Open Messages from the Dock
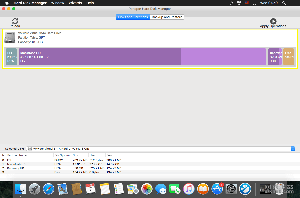The image size is (300, 198). pyautogui.click(x=161, y=189)
